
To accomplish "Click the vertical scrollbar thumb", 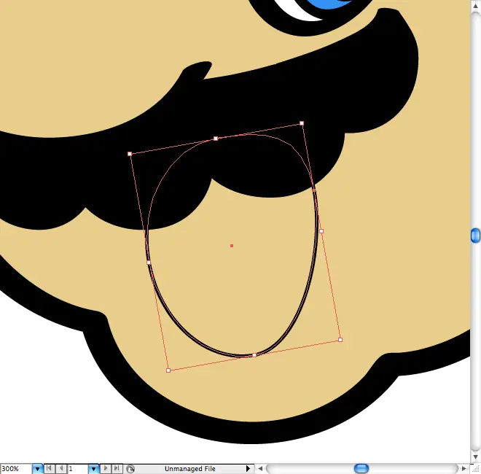I will [475, 236].
